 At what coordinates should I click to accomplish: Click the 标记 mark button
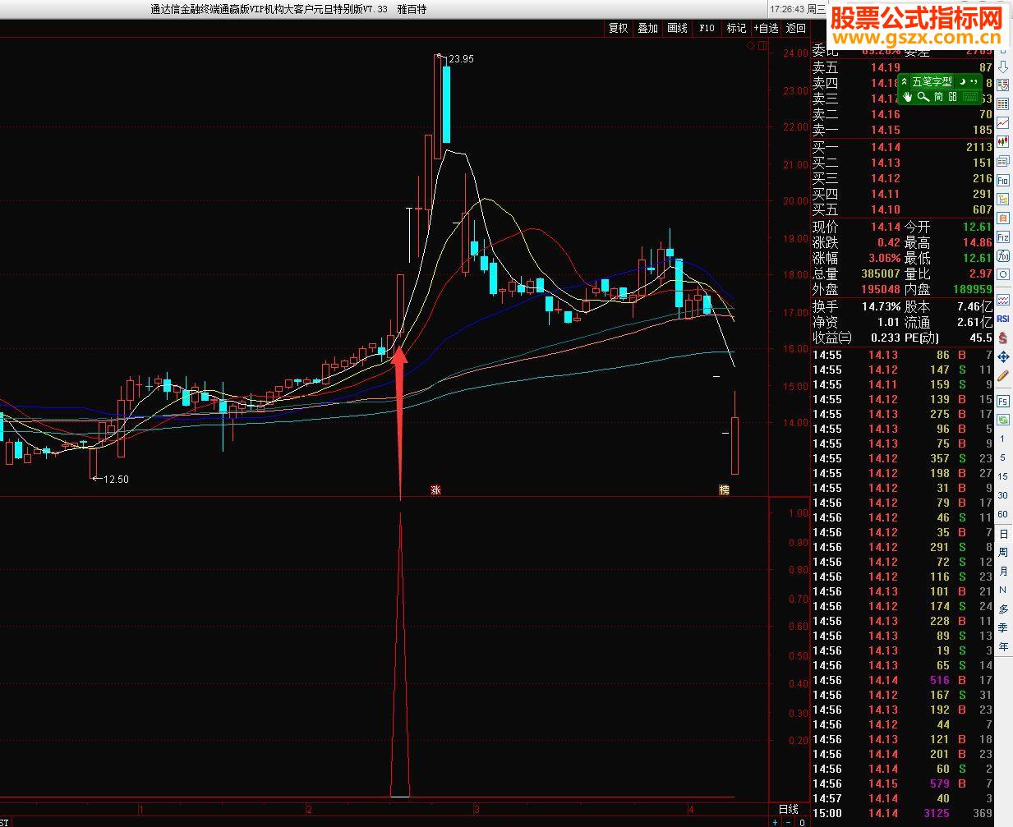click(x=736, y=28)
